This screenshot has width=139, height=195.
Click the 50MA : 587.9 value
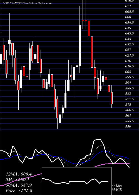(x=19, y=185)
